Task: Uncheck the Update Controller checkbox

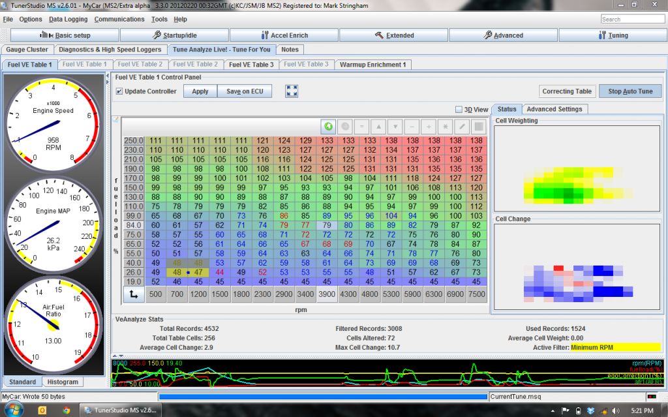Action: click(x=119, y=91)
